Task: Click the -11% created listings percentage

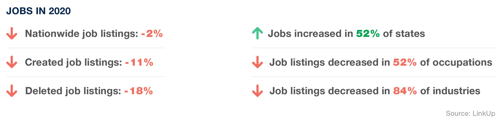Action: [139, 63]
